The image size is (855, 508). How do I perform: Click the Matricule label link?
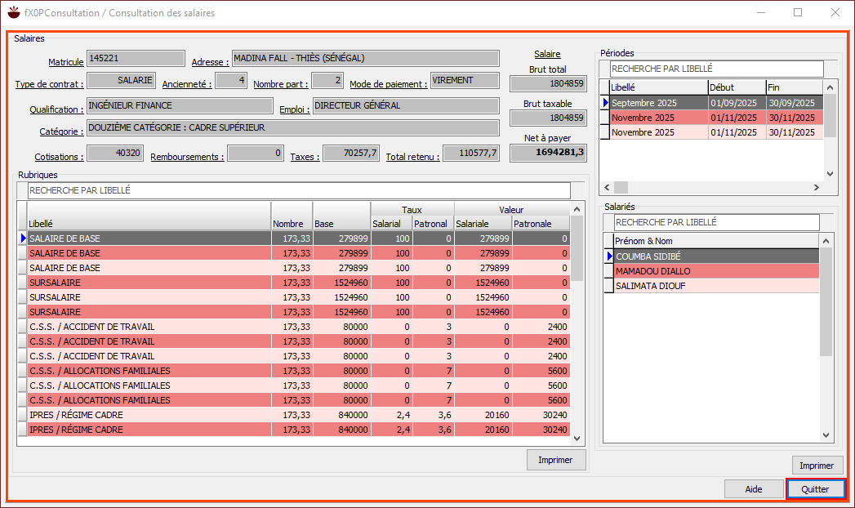point(65,62)
